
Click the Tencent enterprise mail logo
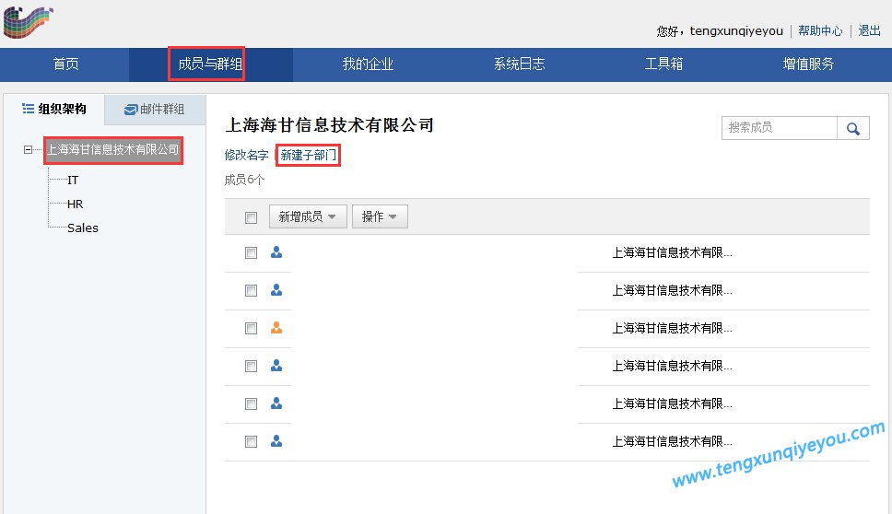pos(29,22)
